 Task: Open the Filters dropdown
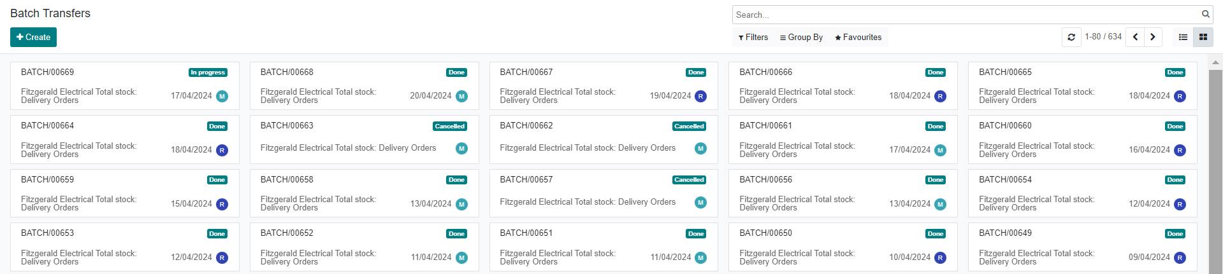click(753, 38)
